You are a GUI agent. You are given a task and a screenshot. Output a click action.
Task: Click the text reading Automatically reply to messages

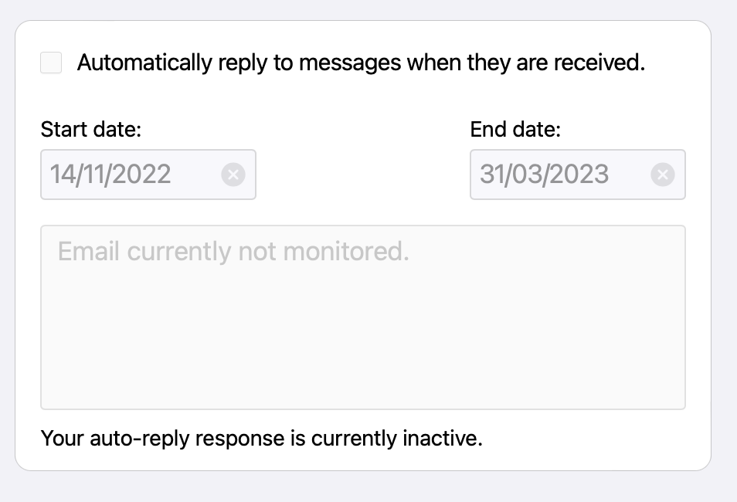[x=361, y=63]
